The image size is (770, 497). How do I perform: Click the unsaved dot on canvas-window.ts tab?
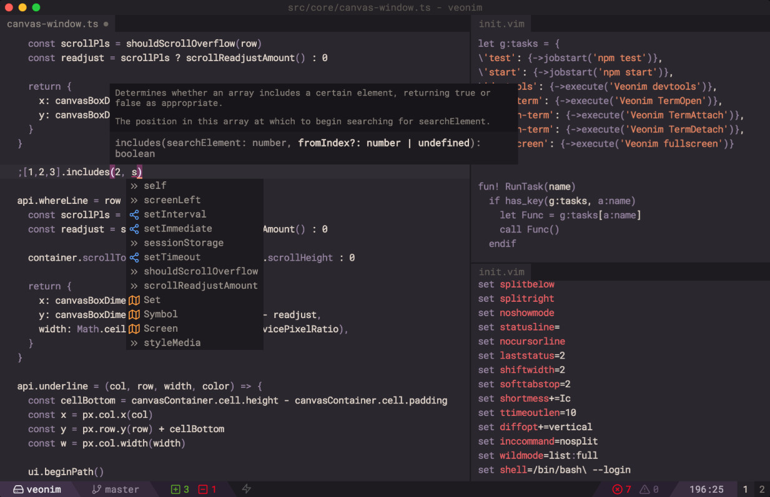[x=106, y=24]
